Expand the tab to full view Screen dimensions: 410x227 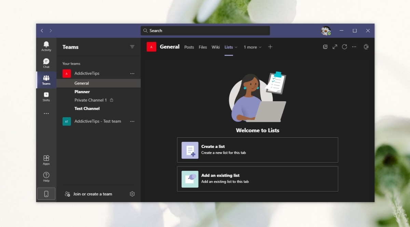coord(335,47)
